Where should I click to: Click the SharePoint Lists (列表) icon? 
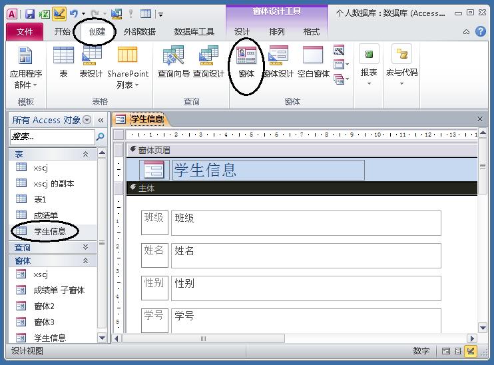click(x=128, y=67)
